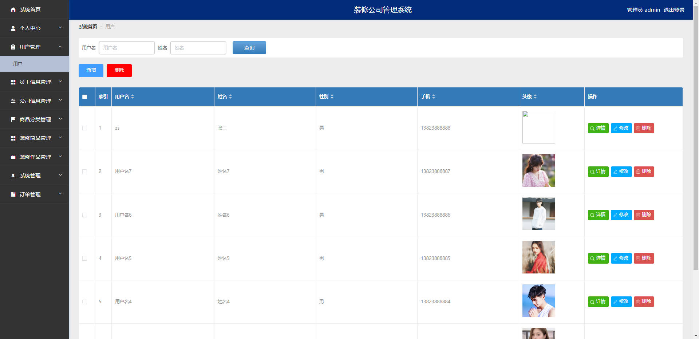Click phone number 13823888888
The height and width of the screenshot is (339, 699).
tap(435, 128)
